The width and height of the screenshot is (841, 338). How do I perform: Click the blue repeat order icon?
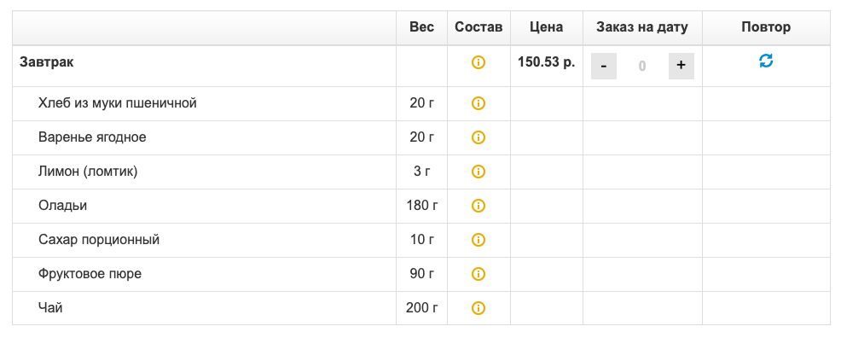766,61
